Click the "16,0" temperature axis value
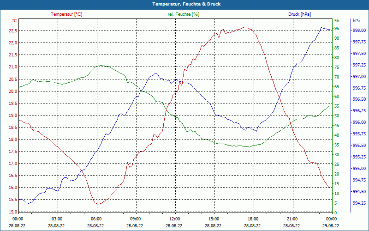The width and height of the screenshot is (369, 231). point(13,188)
